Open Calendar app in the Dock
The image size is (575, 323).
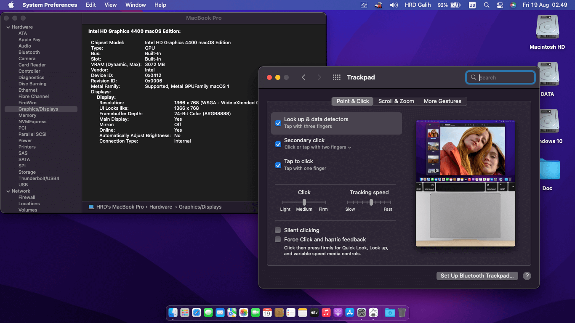267,312
